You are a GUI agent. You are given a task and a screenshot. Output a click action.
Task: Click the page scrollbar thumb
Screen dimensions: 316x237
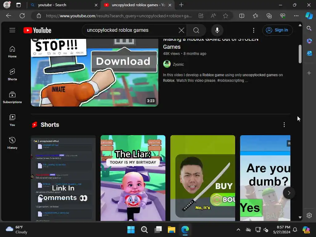point(300,54)
